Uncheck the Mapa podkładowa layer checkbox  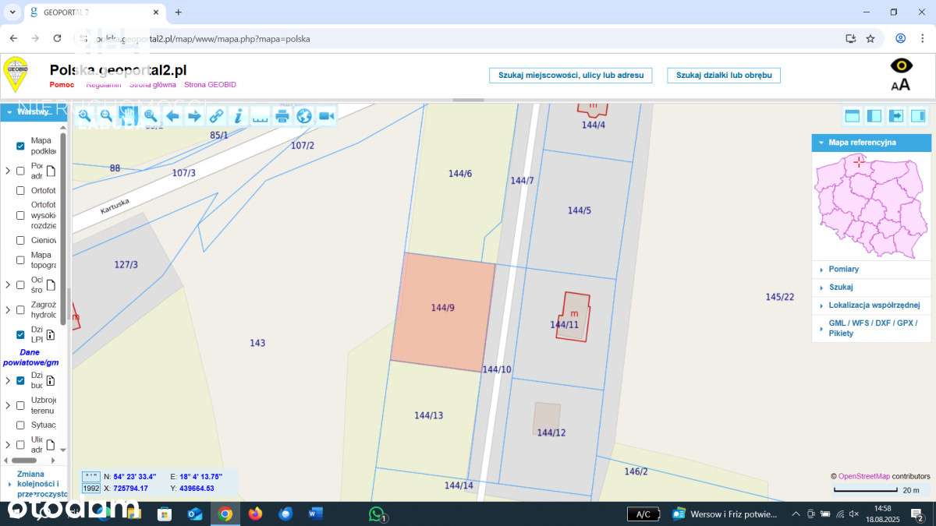coord(21,146)
